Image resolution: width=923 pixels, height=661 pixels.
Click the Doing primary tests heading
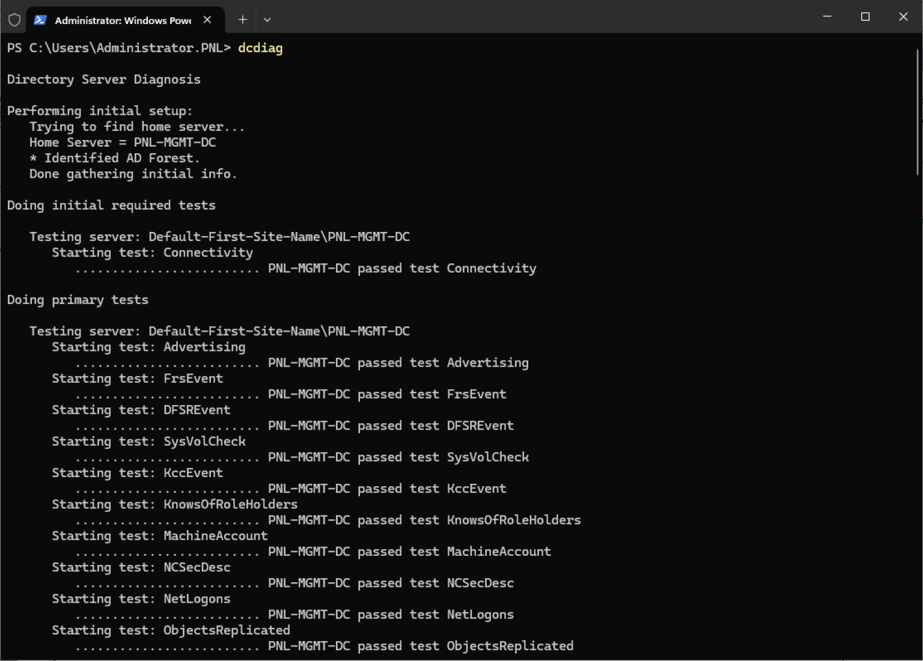[78, 299]
